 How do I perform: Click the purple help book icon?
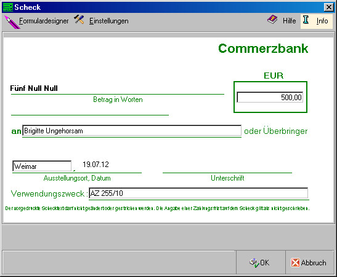[x=272, y=20]
